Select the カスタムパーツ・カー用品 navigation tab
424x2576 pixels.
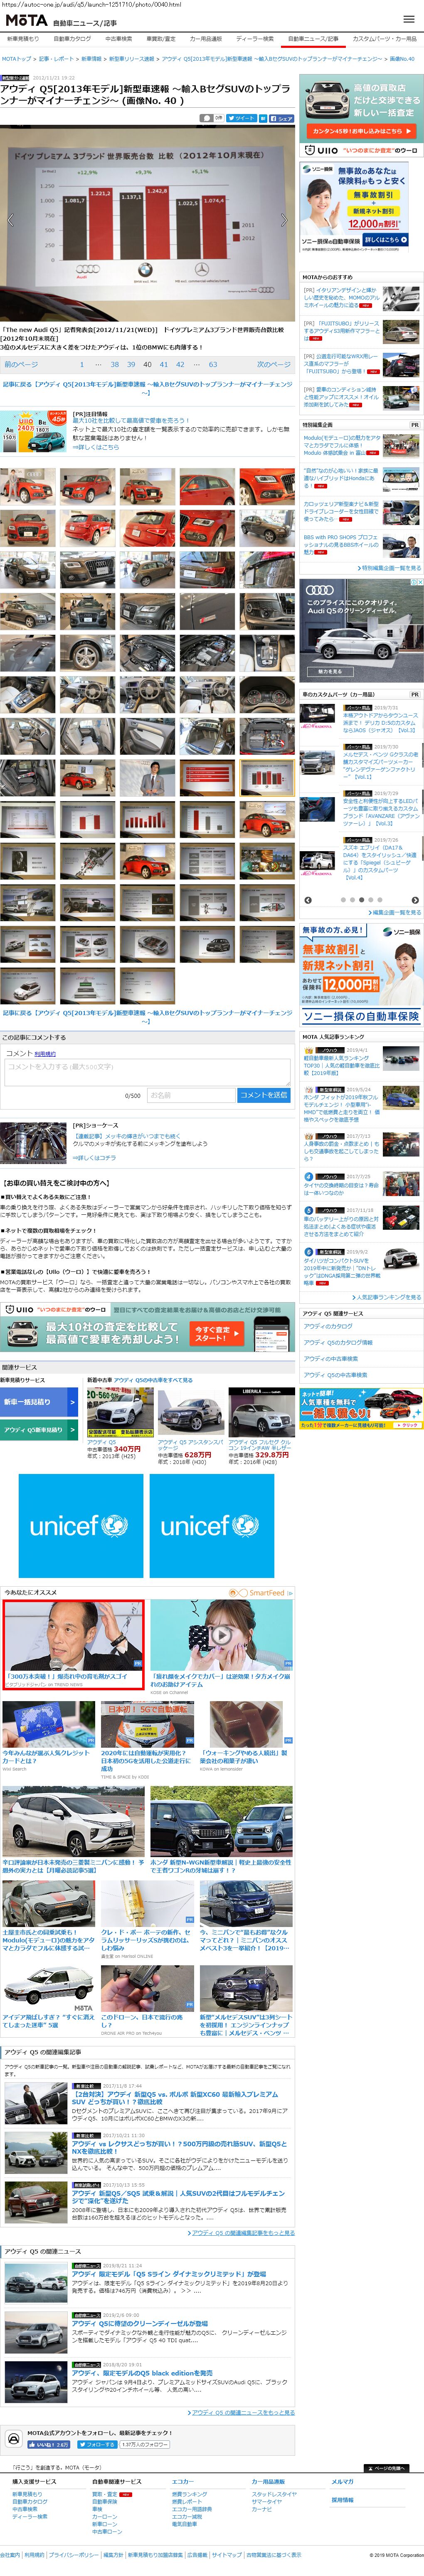tap(384, 39)
